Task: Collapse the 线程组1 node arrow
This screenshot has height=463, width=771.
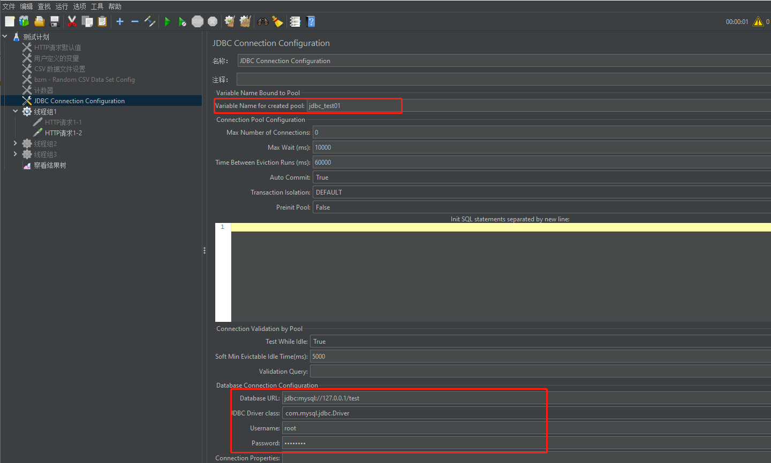Action: click(x=16, y=111)
